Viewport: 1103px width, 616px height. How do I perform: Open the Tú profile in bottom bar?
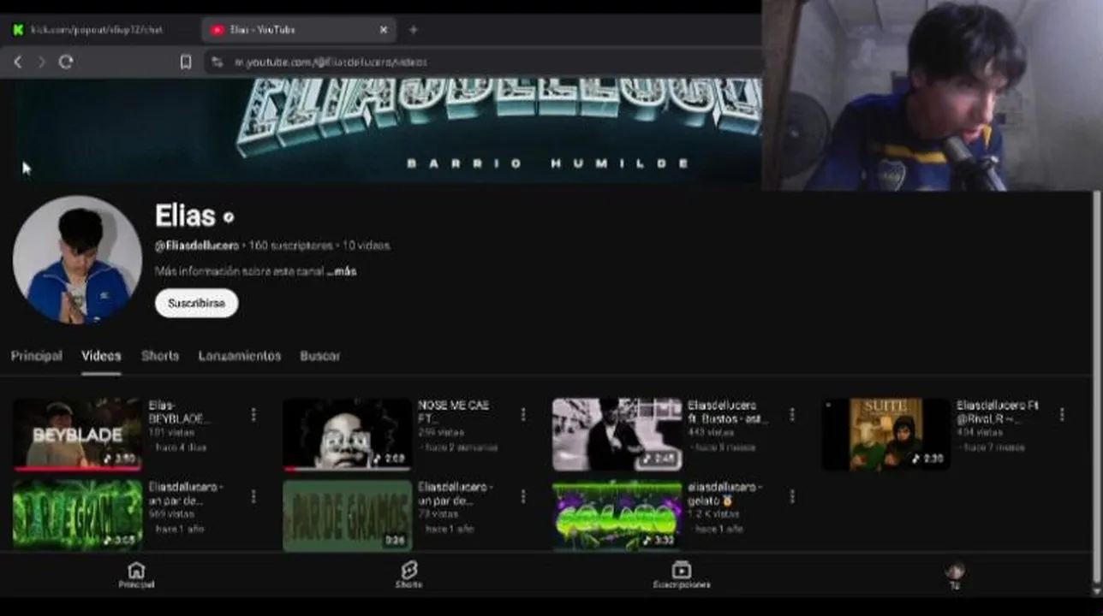coord(955,576)
